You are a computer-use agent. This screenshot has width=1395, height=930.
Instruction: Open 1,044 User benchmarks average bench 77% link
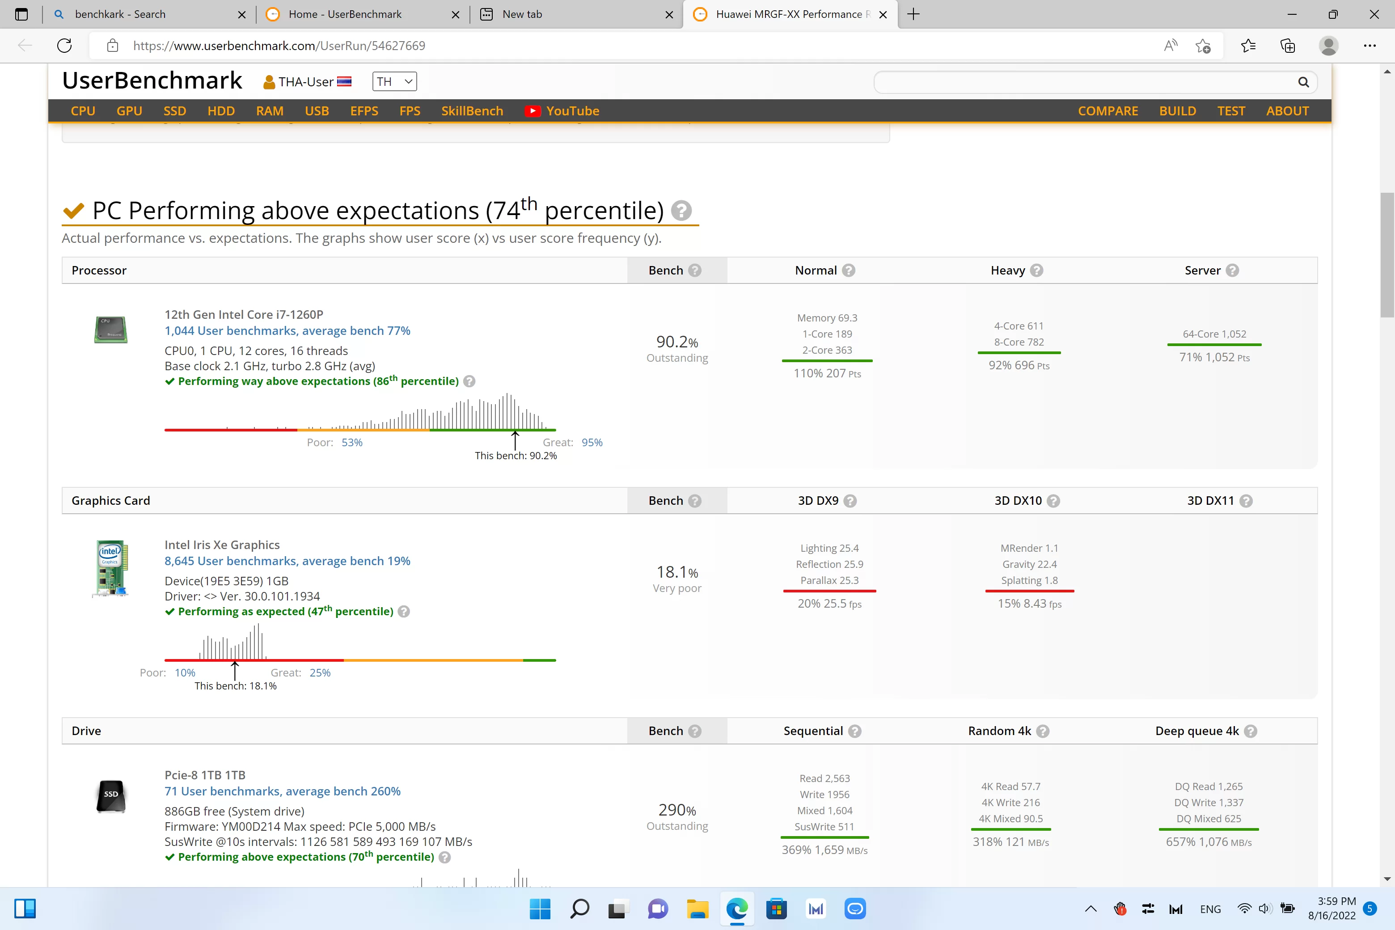point(287,331)
